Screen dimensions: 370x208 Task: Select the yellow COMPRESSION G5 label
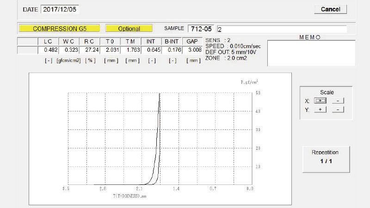click(59, 29)
